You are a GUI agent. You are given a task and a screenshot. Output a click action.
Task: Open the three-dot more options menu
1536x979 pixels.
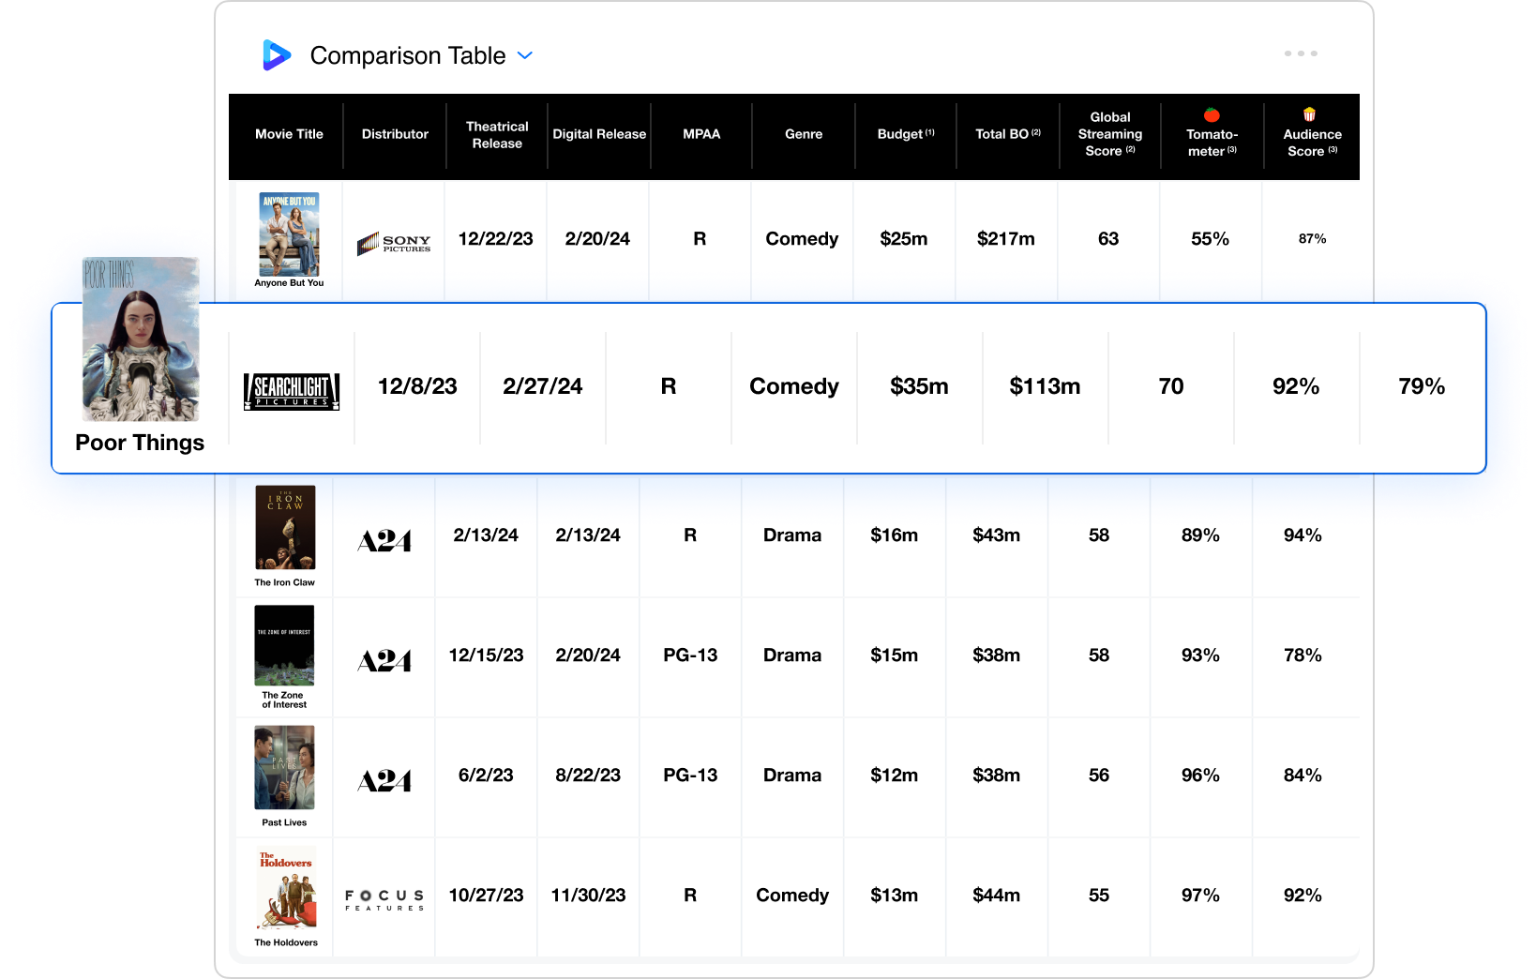(x=1301, y=53)
